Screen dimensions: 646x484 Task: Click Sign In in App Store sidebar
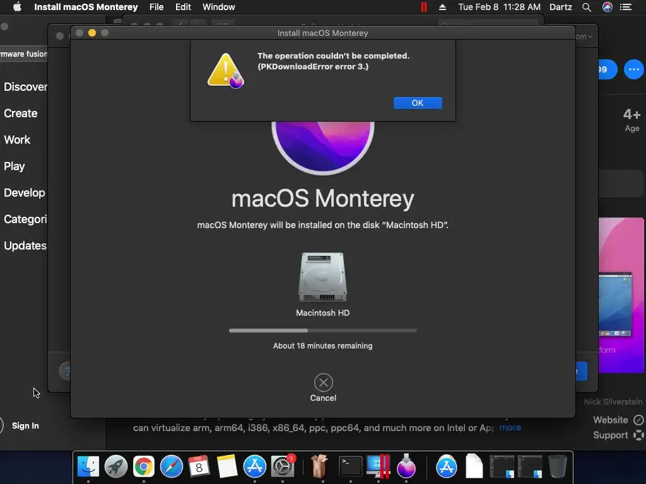(x=25, y=425)
